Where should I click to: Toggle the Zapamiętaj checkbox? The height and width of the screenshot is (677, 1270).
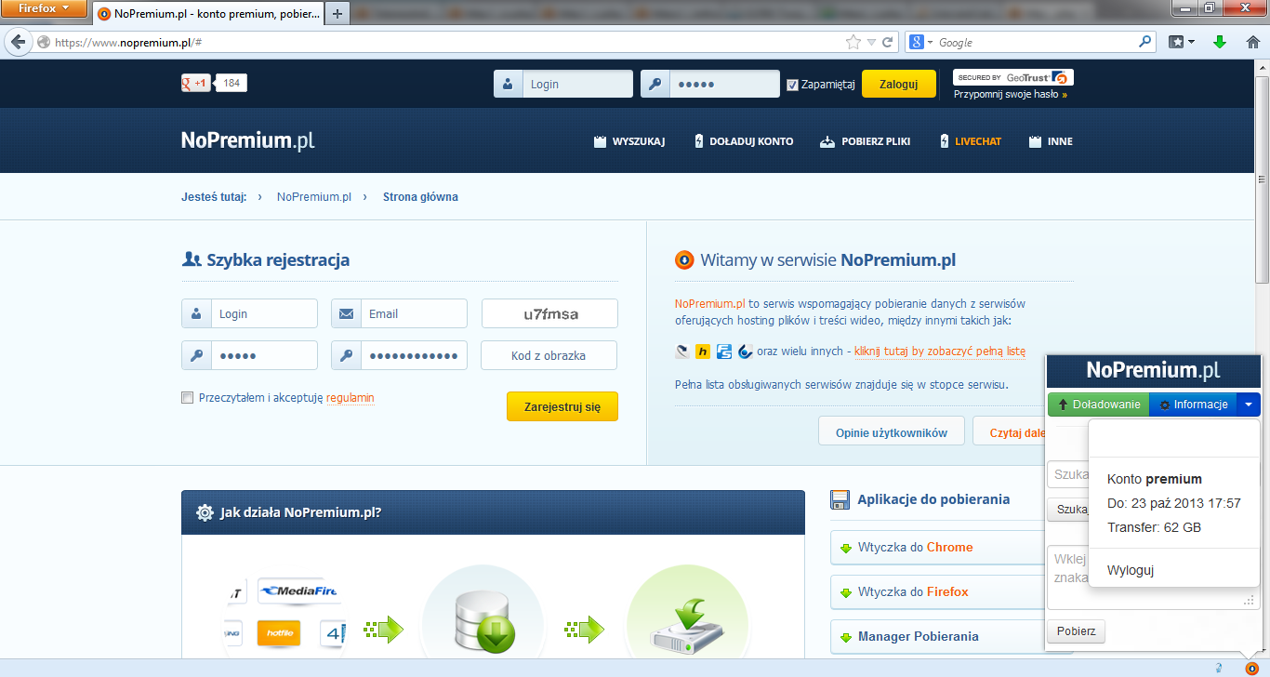(792, 85)
